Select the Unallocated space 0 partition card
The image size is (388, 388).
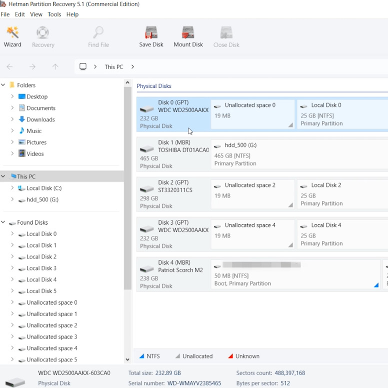tap(252, 114)
